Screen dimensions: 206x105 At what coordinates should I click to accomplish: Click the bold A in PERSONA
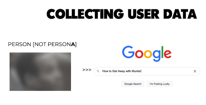[73, 44]
